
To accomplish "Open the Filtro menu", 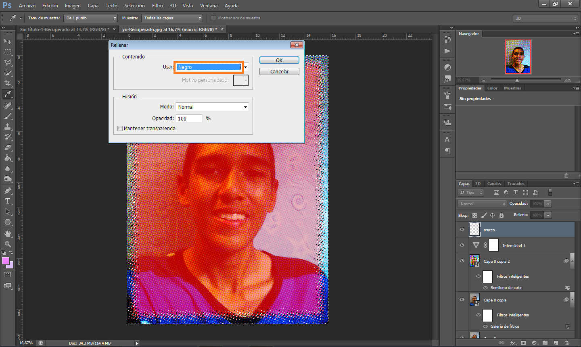I will click(x=157, y=6).
